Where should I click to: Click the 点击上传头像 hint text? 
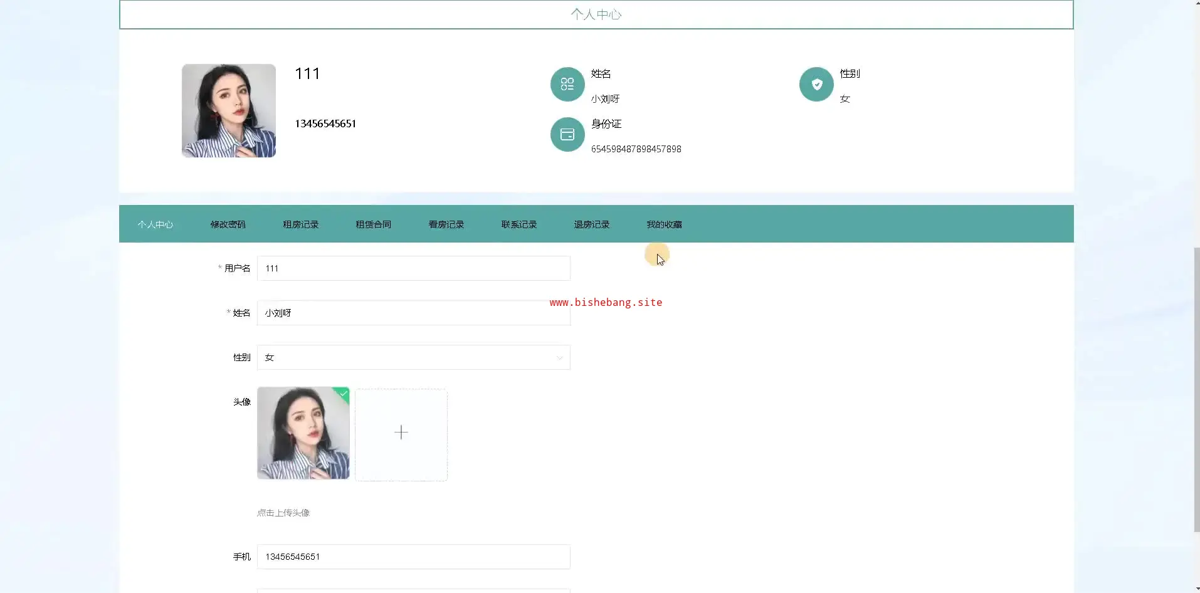click(x=283, y=513)
